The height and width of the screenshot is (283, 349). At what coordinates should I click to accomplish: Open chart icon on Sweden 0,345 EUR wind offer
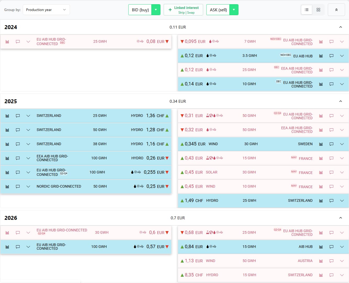321,144
